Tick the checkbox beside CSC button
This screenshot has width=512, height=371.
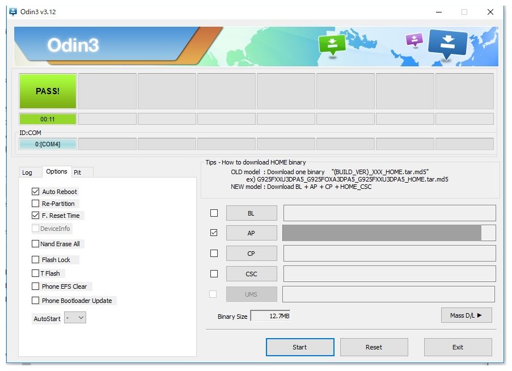(214, 273)
